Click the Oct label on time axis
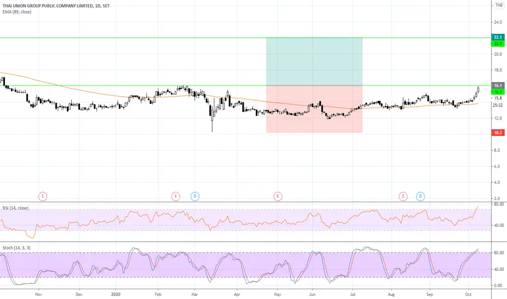 coord(468,295)
